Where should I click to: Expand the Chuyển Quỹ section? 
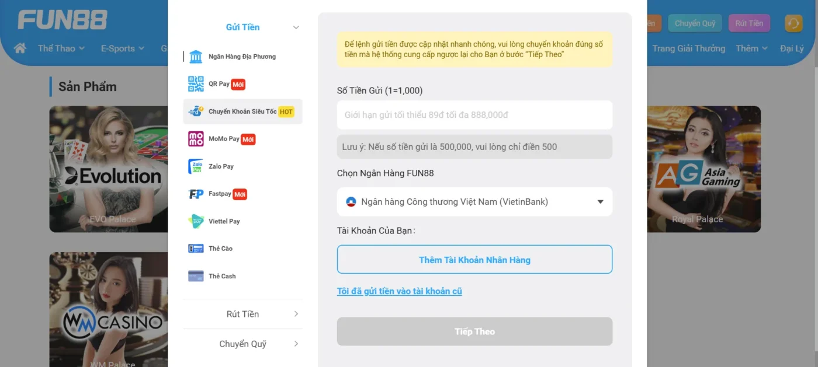coord(296,344)
